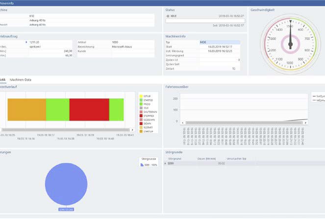This screenshot has height=219, width=325.
Task: Click the yellow SETUP legend marker
Action: 140,96
